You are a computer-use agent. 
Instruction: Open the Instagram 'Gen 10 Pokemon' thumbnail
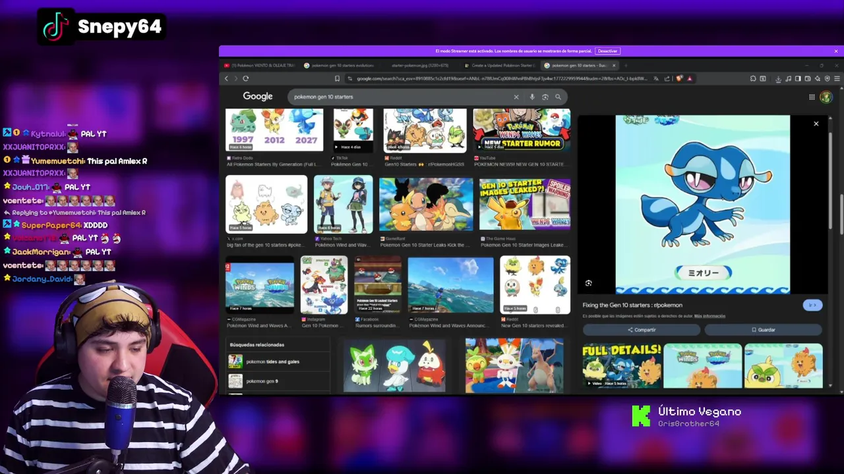tap(324, 284)
